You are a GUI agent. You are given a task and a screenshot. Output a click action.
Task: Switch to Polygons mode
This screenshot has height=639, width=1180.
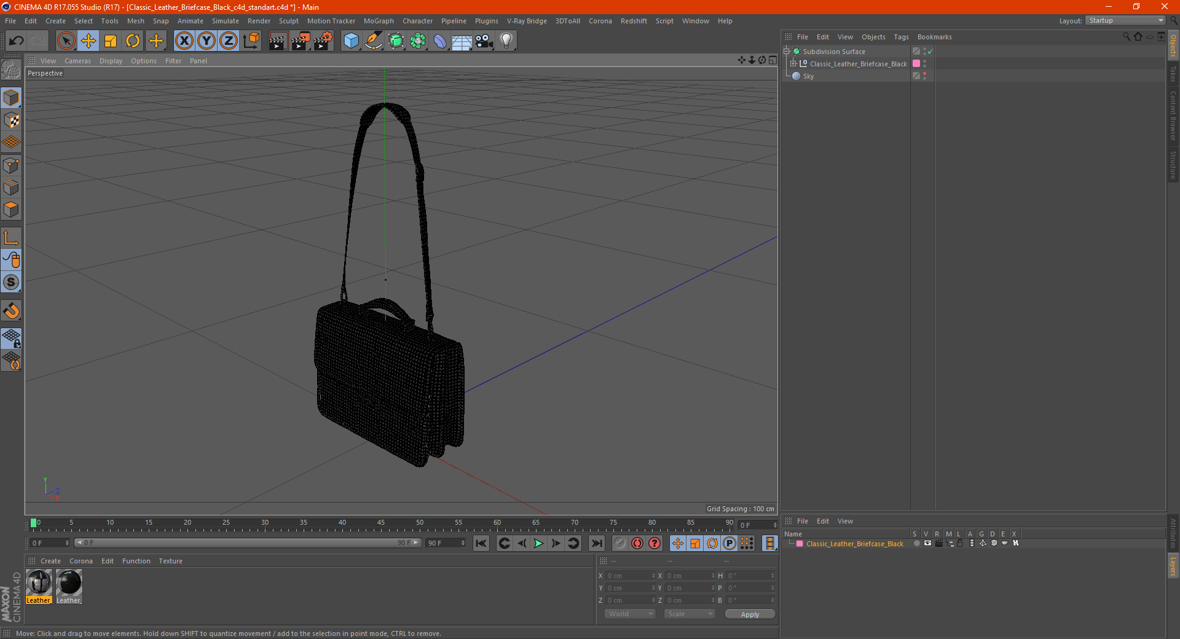click(x=11, y=210)
